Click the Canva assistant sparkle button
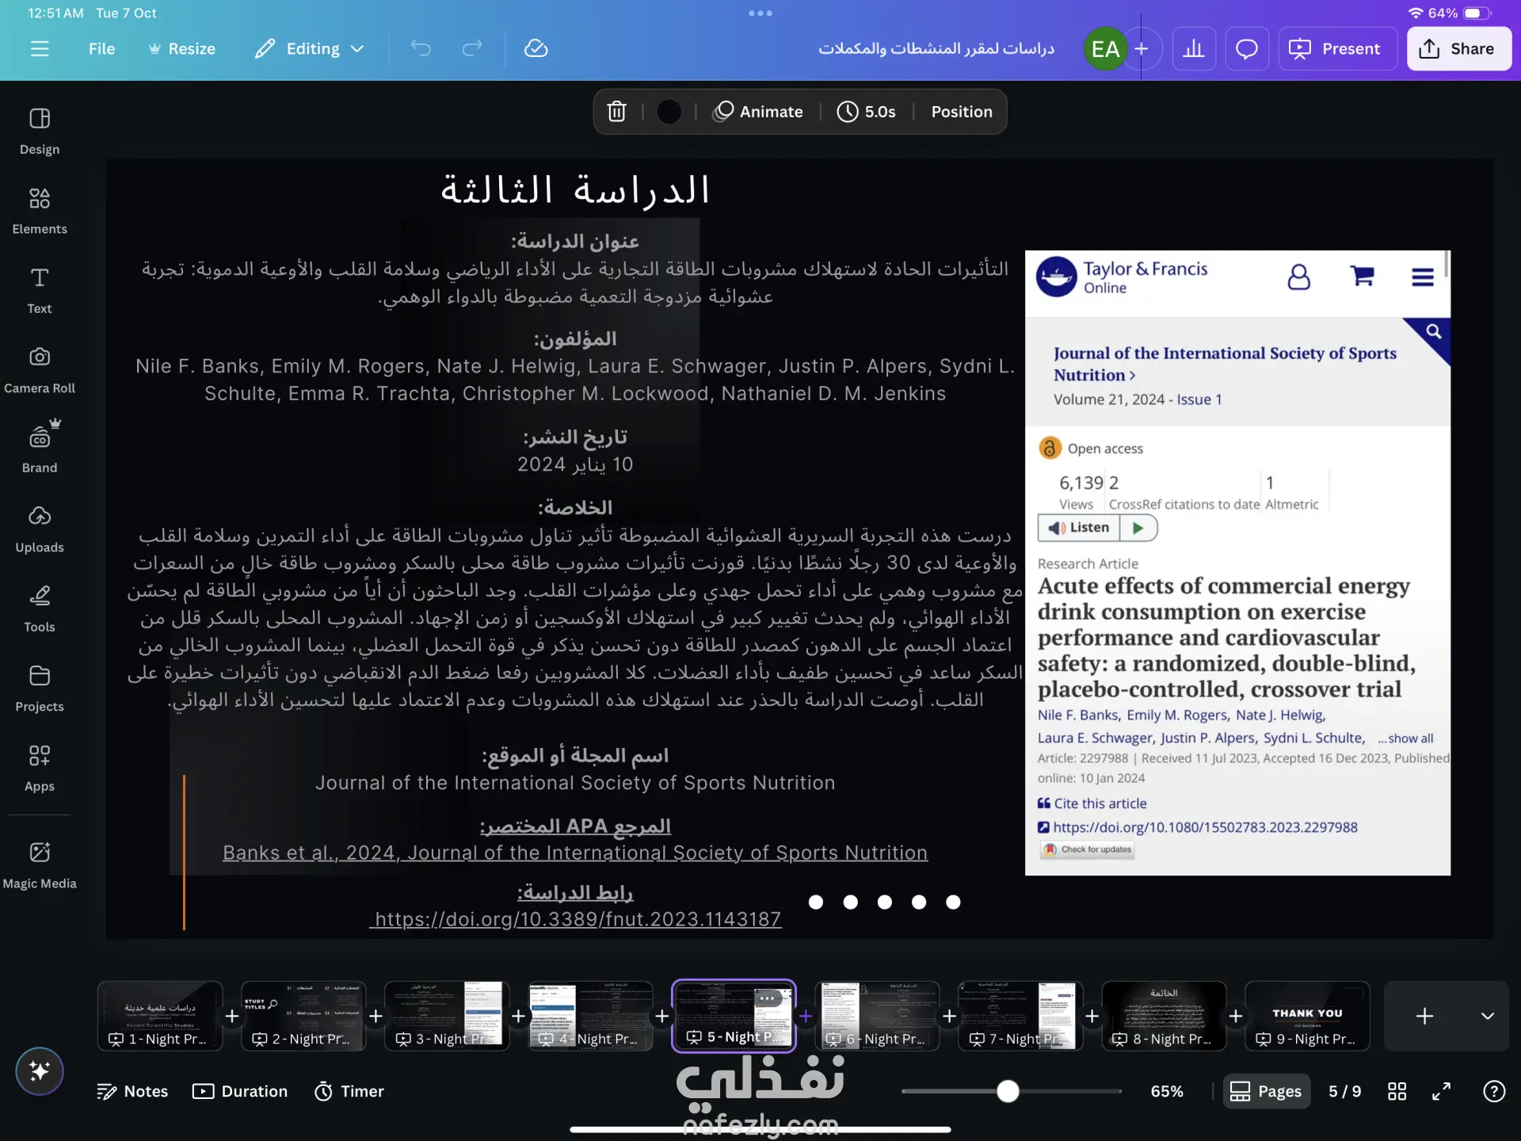This screenshot has width=1521, height=1141. (x=39, y=1070)
